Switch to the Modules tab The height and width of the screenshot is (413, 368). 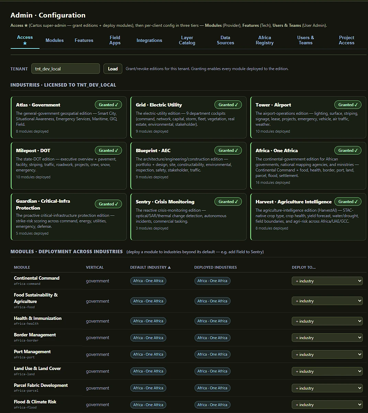click(x=55, y=40)
